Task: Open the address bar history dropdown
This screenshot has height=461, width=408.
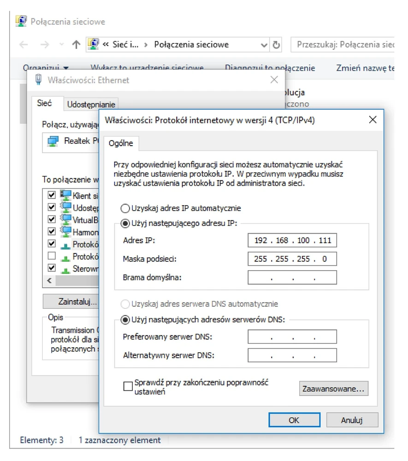Action: tap(264, 45)
